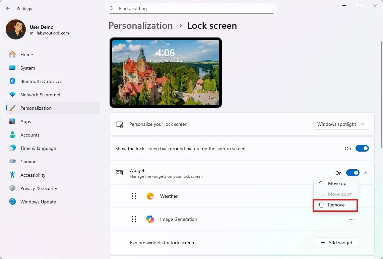Collapse the Widgets section chevron
This screenshot has width=383, height=259.
[x=366, y=173]
